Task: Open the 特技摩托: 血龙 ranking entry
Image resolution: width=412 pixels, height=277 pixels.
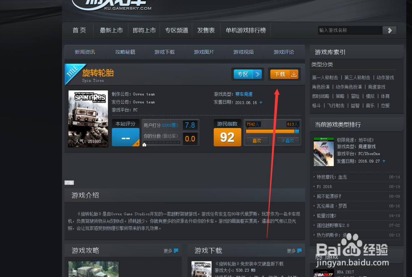Action: point(332,177)
